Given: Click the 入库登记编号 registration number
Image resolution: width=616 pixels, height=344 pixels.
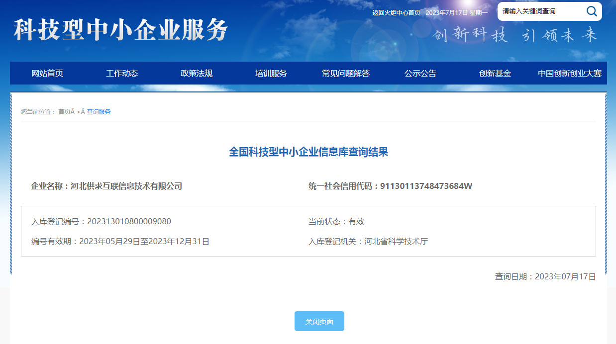Looking at the screenshot, I should [129, 222].
